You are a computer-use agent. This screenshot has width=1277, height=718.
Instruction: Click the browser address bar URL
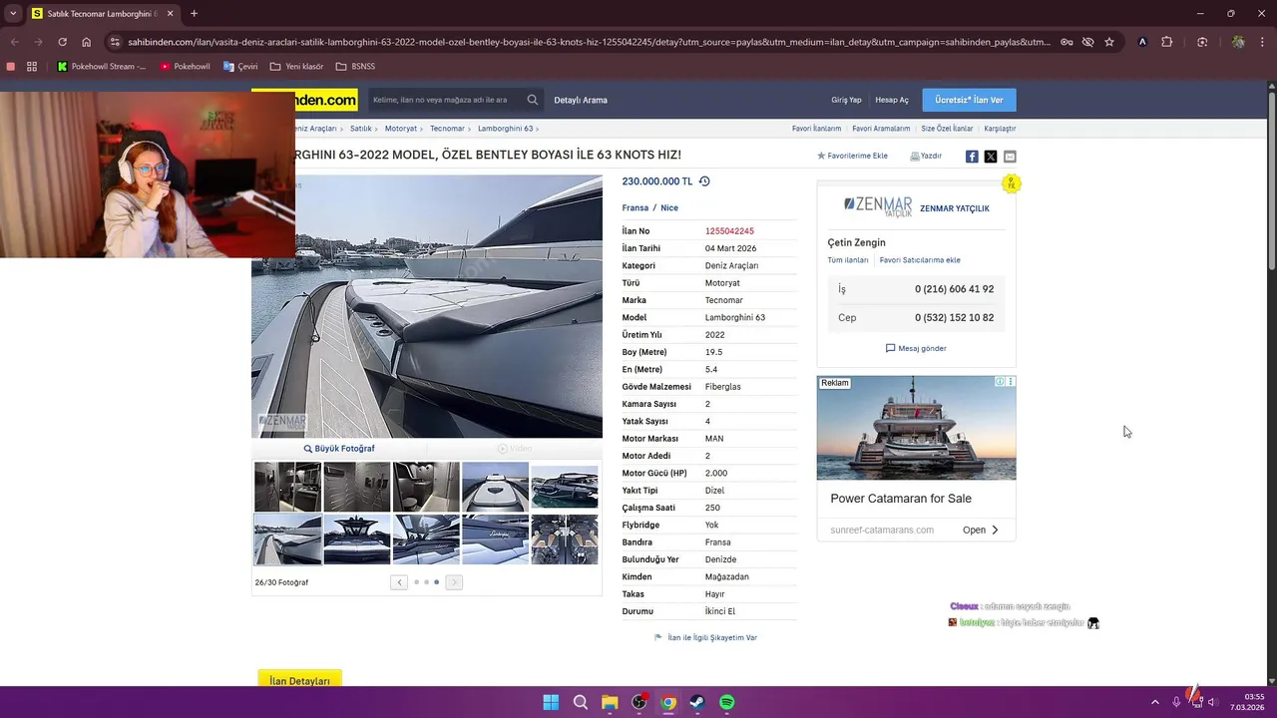tap(589, 42)
